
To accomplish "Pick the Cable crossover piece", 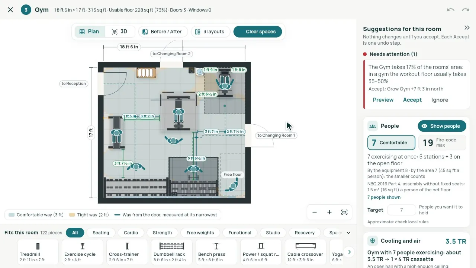I will (x=306, y=252).
